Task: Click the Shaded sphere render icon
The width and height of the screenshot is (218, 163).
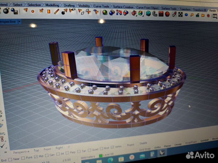Action: [6, 11]
